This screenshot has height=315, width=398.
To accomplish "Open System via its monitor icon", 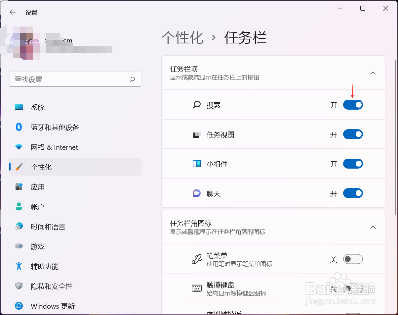I will 19,107.
